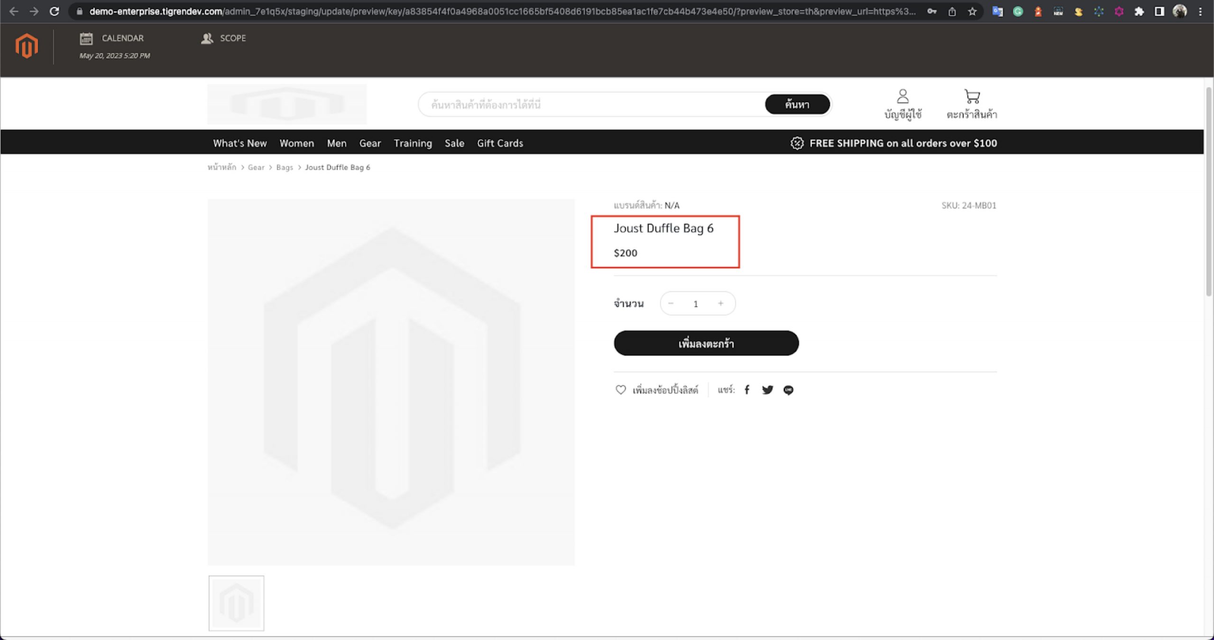The image size is (1214, 640).
Task: Share product on Twitter icon
Action: (x=767, y=390)
